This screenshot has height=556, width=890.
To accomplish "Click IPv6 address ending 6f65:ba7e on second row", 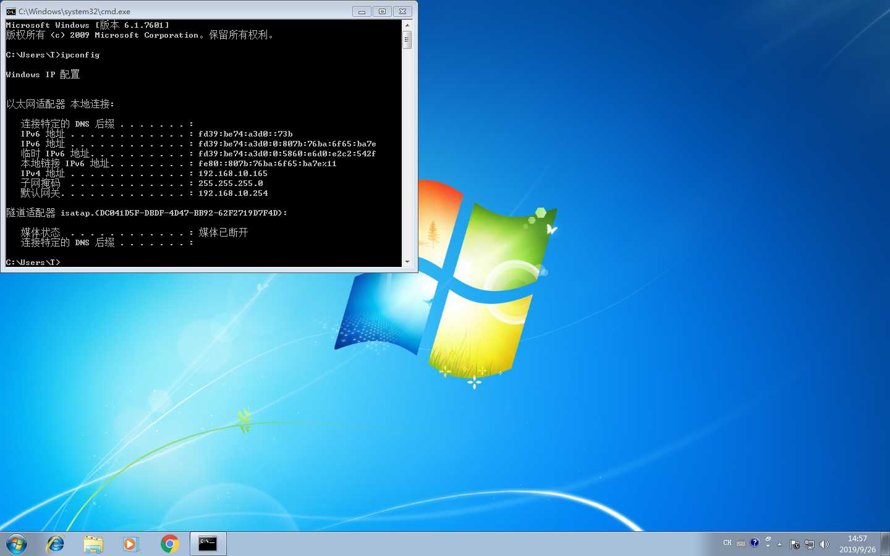I will pos(287,144).
